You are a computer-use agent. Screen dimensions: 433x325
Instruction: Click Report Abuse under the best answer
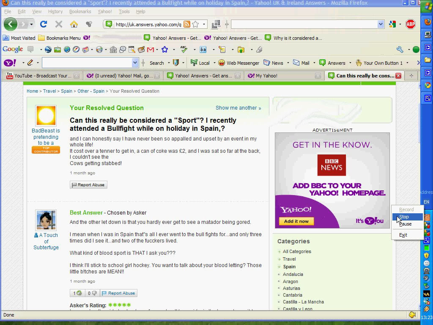tap(118, 293)
